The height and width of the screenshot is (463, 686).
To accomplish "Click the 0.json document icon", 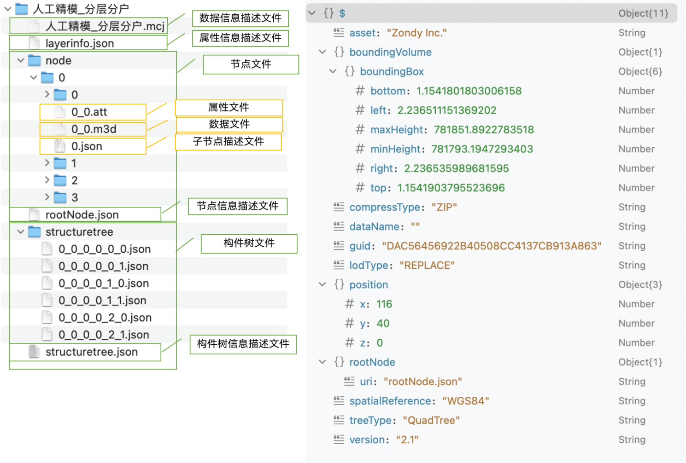I will 60,146.
